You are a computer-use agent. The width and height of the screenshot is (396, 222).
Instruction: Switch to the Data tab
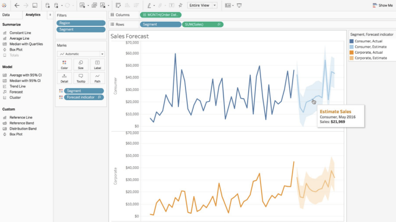6,14
